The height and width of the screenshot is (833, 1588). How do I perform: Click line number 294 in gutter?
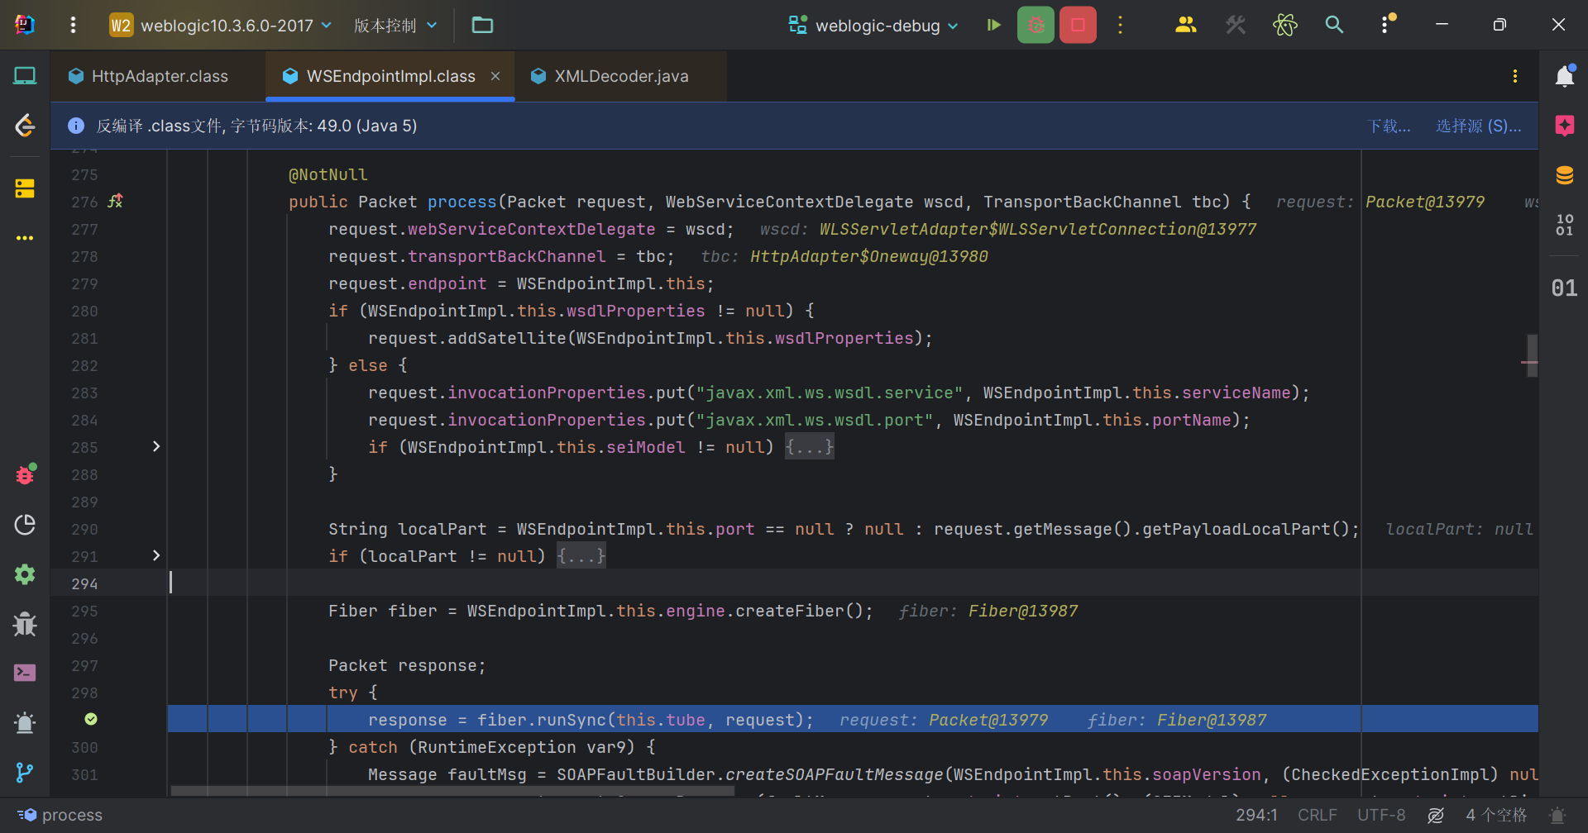[x=84, y=583]
